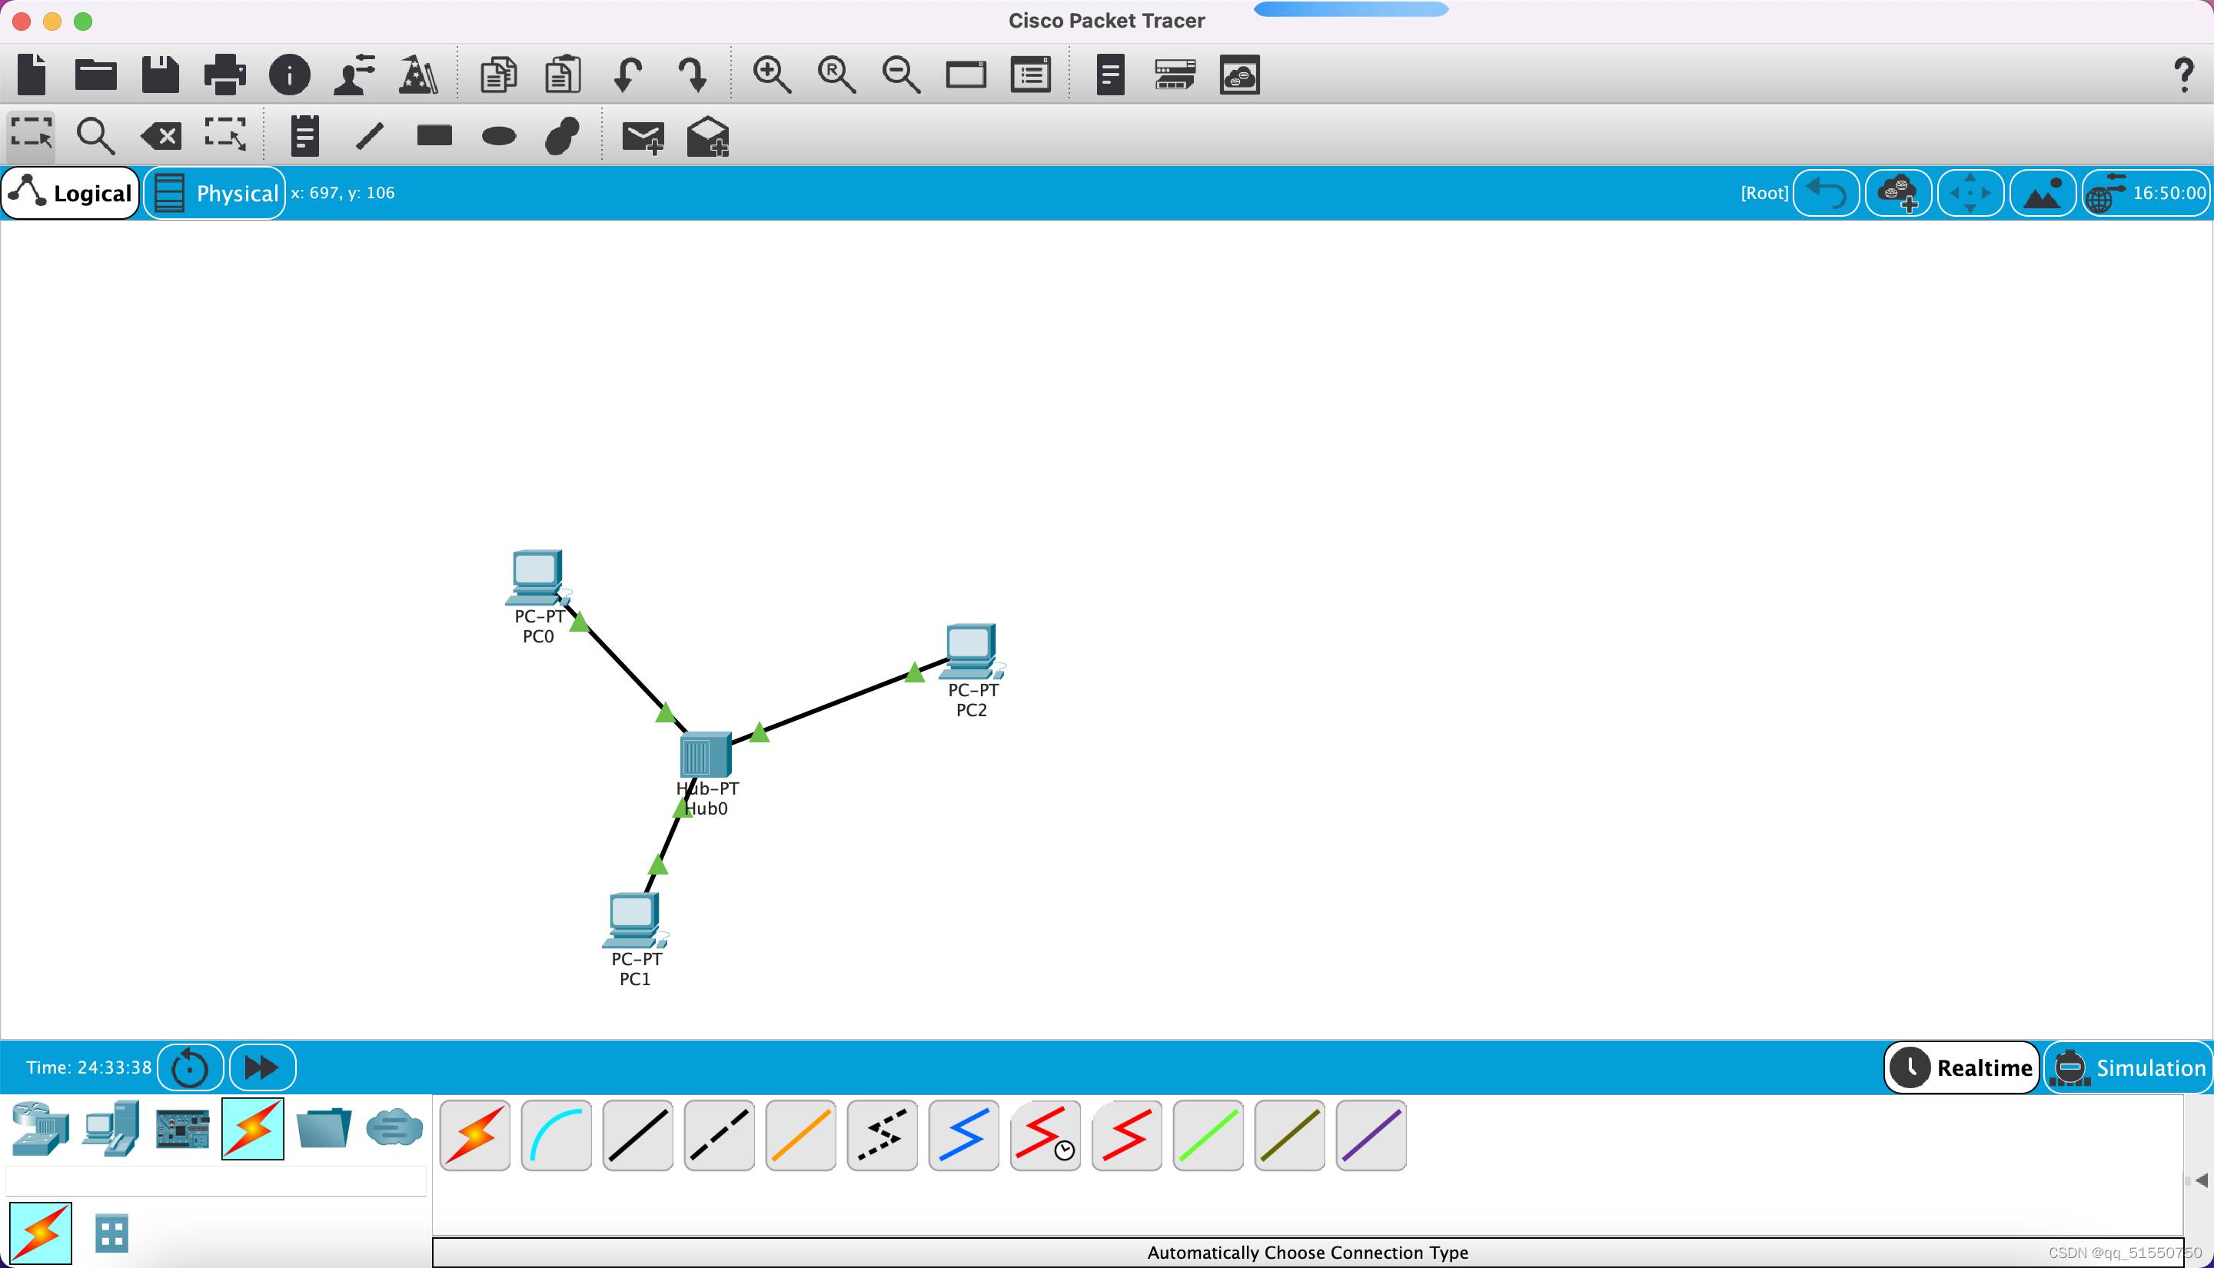Select the draw rectangle tool

click(434, 135)
